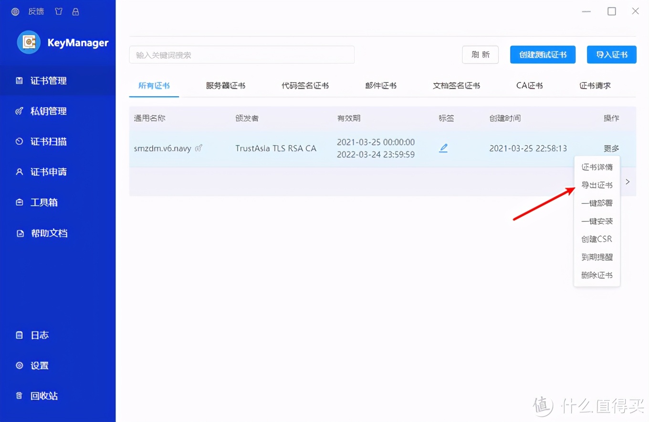Viewport: 649px width, 422px height.
Task: Click the 导入证书 (Import Certificate) button
Action: [611, 54]
